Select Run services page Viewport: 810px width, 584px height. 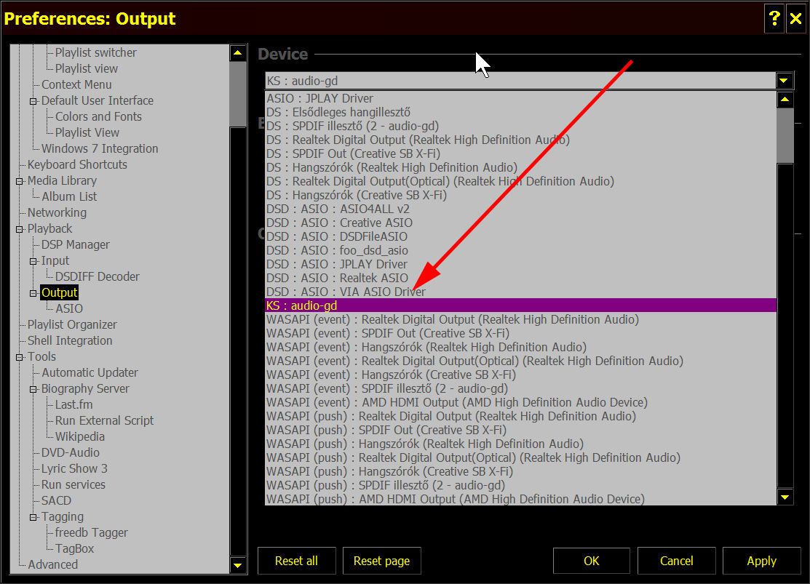tap(74, 485)
